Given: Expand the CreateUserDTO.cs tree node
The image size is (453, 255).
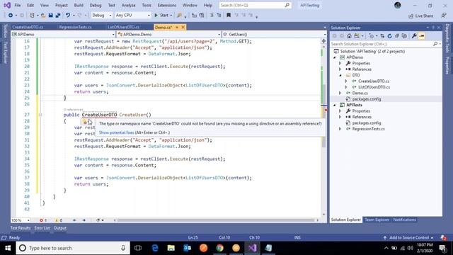Looking at the screenshot, I should [346, 81].
